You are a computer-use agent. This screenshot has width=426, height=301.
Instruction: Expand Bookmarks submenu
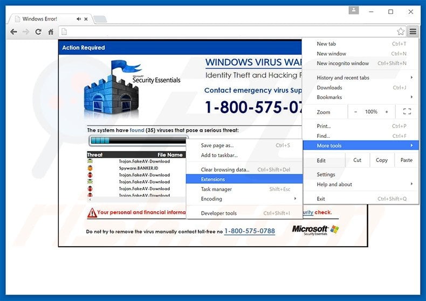[x=361, y=97]
